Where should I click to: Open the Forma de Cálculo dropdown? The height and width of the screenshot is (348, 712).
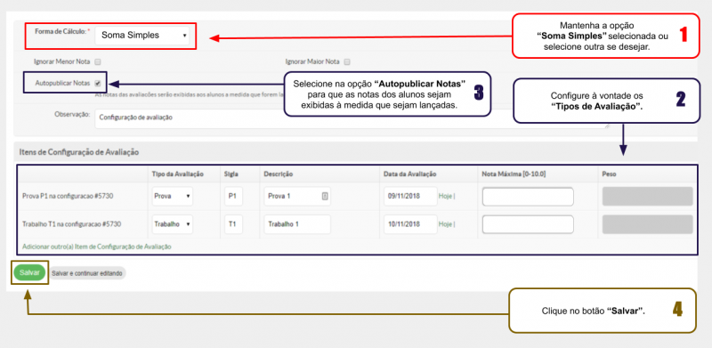[142, 35]
